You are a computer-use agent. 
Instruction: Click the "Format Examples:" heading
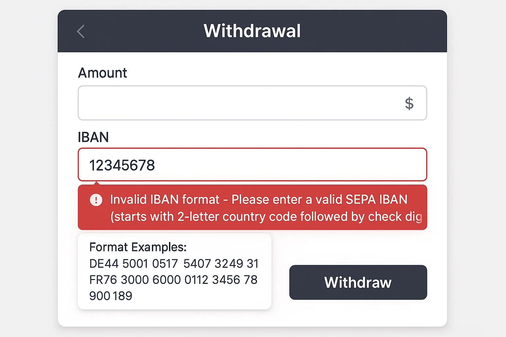coord(138,247)
